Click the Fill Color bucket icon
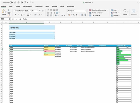140x103 pixels. [x=35, y=15]
